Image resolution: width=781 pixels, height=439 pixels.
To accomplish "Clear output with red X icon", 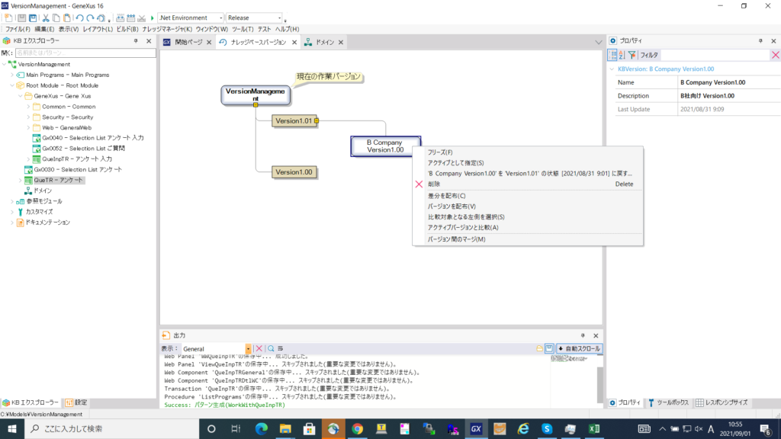I will pos(259,348).
